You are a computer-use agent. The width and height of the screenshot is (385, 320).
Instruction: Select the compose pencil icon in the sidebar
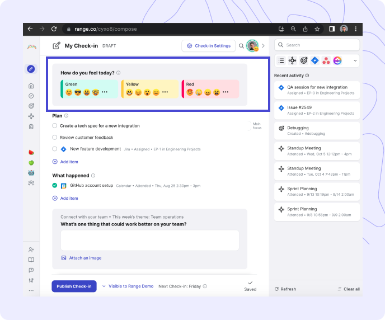click(x=31, y=69)
